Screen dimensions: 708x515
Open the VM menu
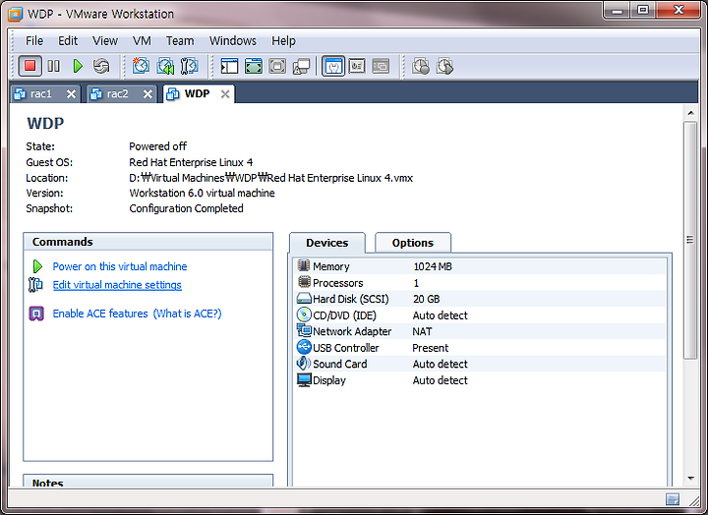pyautogui.click(x=142, y=41)
